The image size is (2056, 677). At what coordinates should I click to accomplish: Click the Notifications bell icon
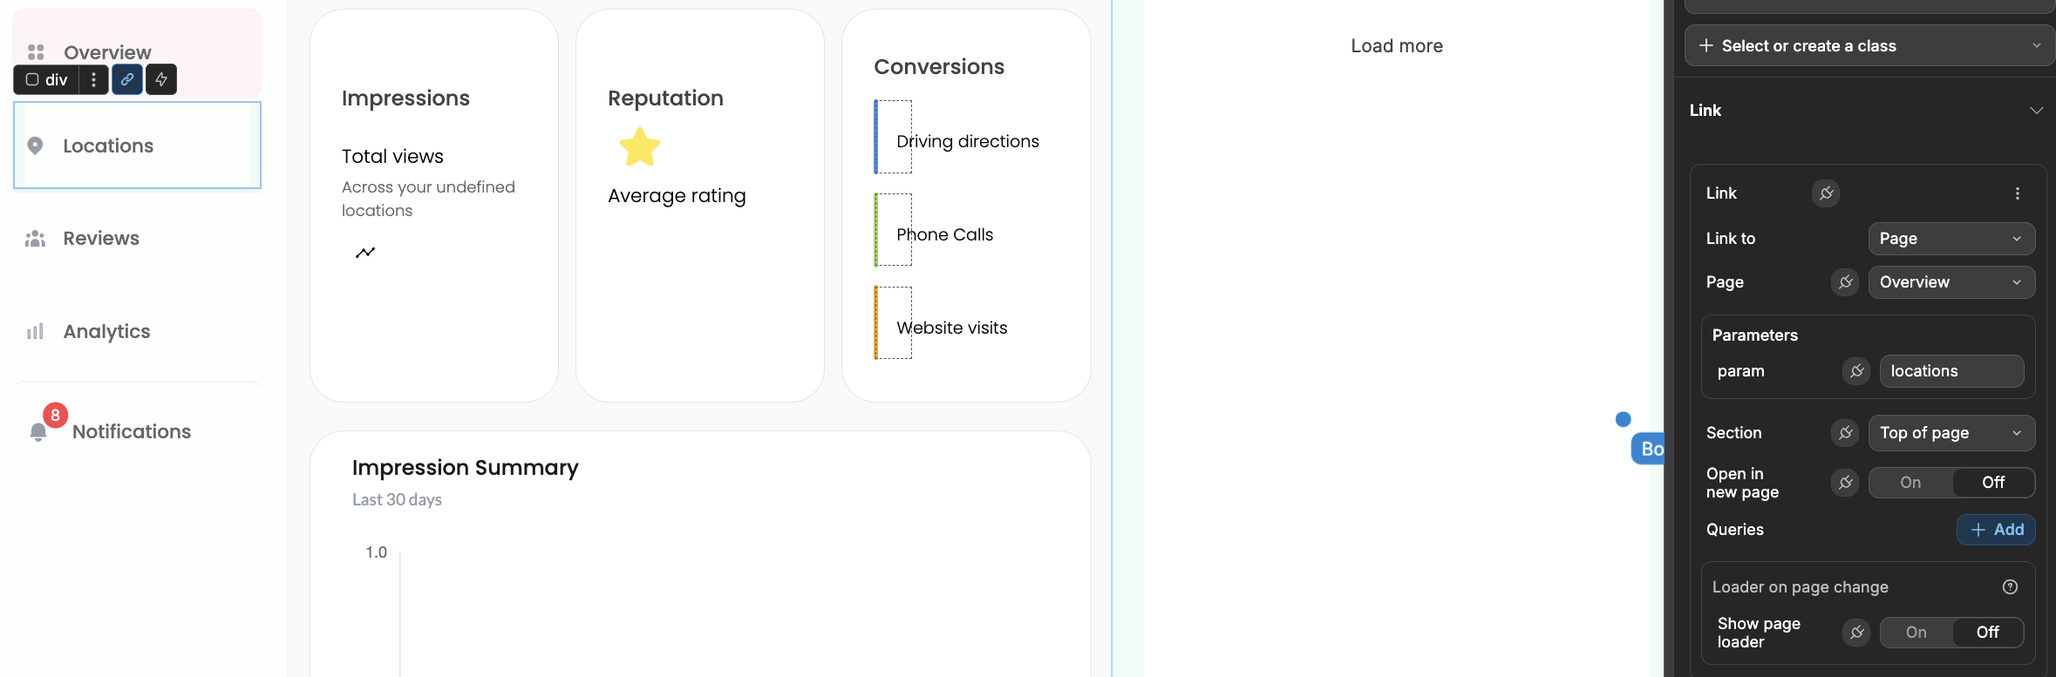pyautogui.click(x=38, y=432)
